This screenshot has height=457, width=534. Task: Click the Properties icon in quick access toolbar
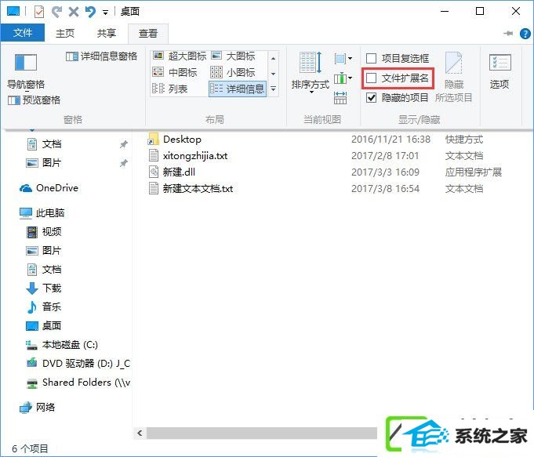pos(39,12)
